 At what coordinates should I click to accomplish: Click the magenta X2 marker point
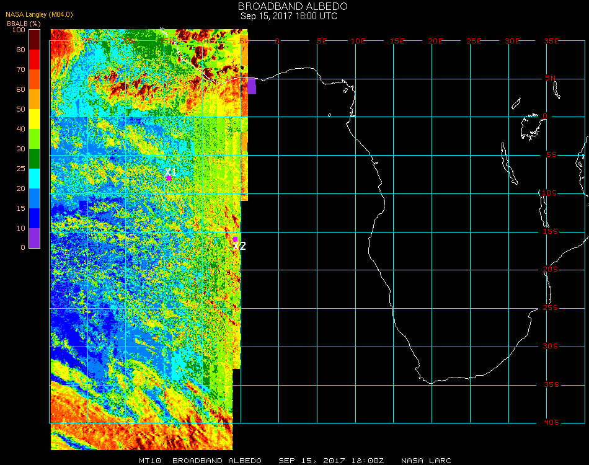(x=236, y=239)
